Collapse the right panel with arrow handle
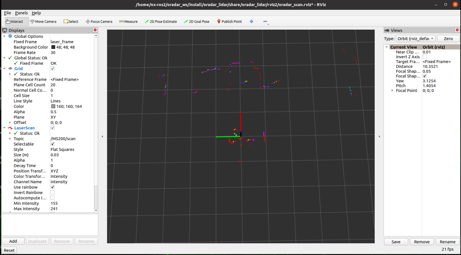 pyautogui.click(x=379, y=136)
